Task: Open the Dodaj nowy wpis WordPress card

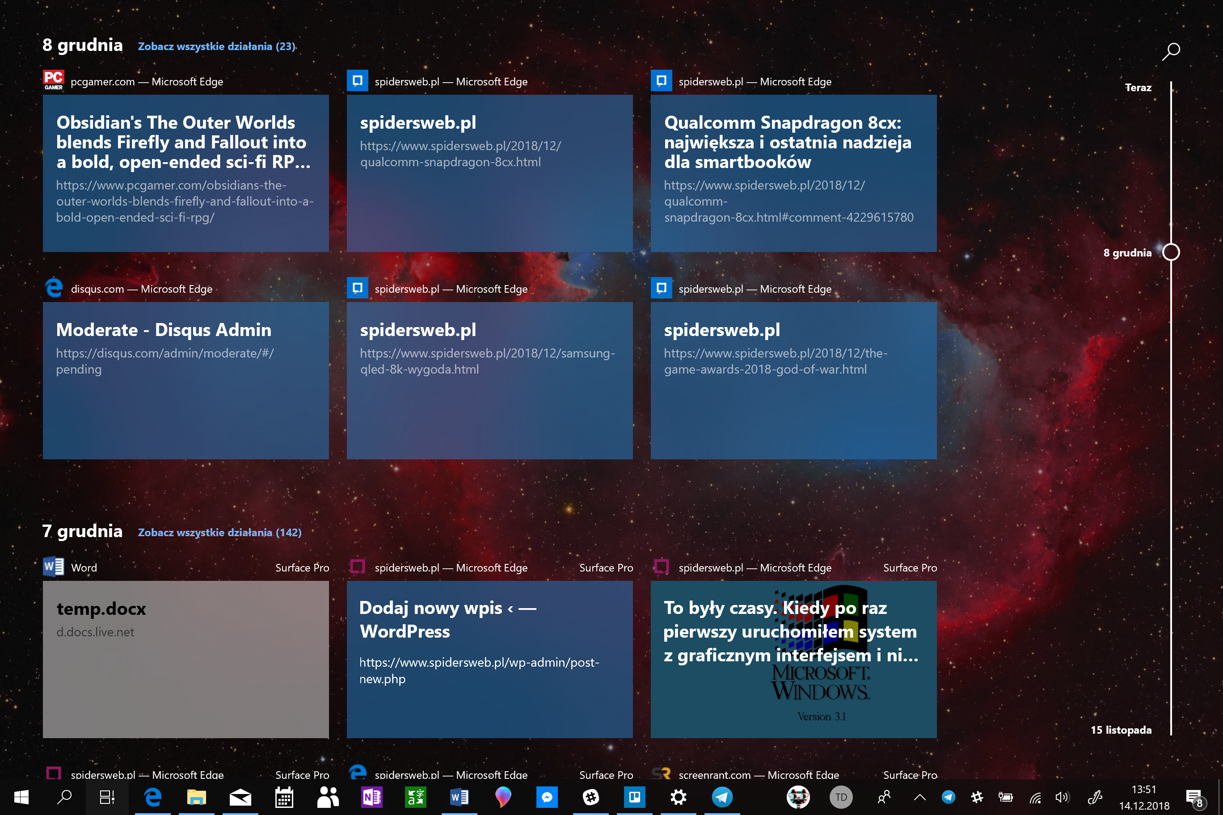Action: (x=490, y=660)
